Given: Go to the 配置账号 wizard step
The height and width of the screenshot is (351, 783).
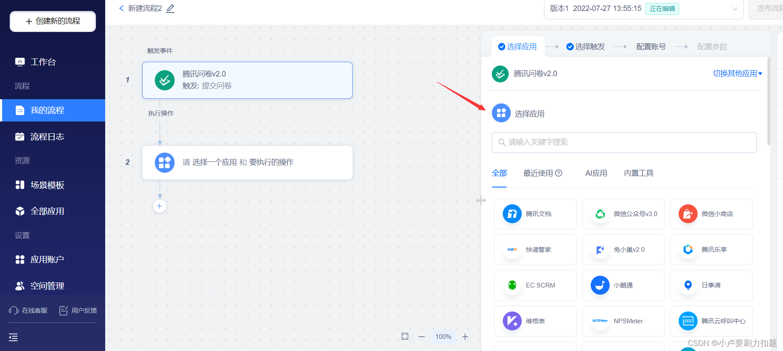Looking at the screenshot, I should point(651,47).
